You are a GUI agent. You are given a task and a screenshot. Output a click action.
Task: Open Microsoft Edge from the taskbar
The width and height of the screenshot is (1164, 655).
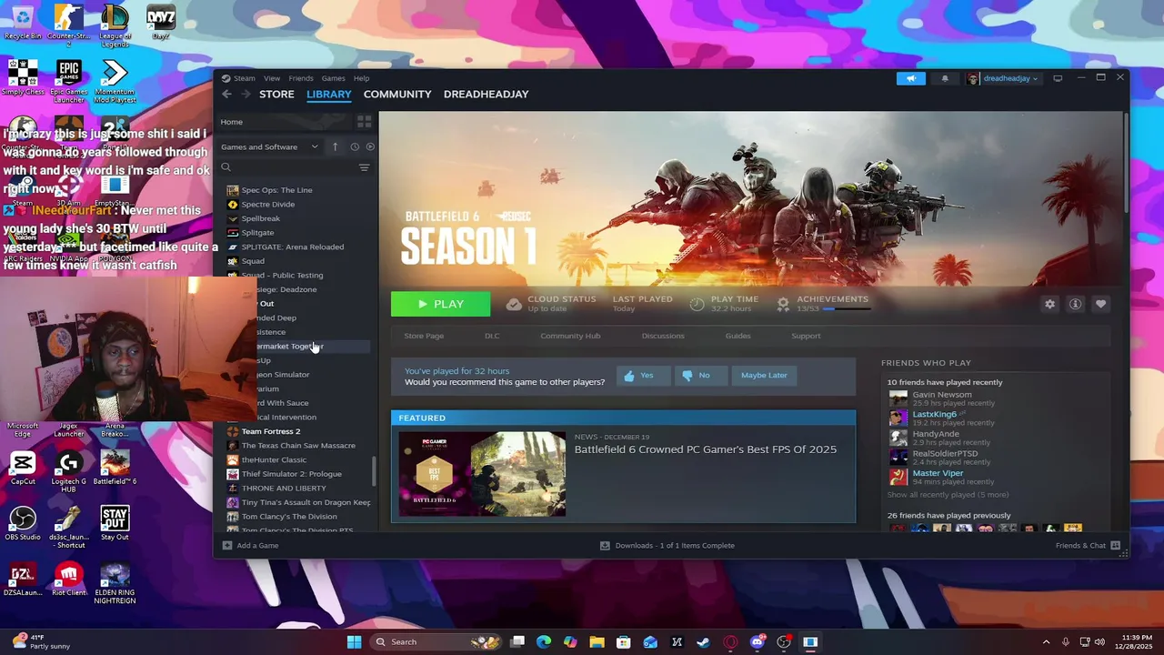pyautogui.click(x=544, y=642)
